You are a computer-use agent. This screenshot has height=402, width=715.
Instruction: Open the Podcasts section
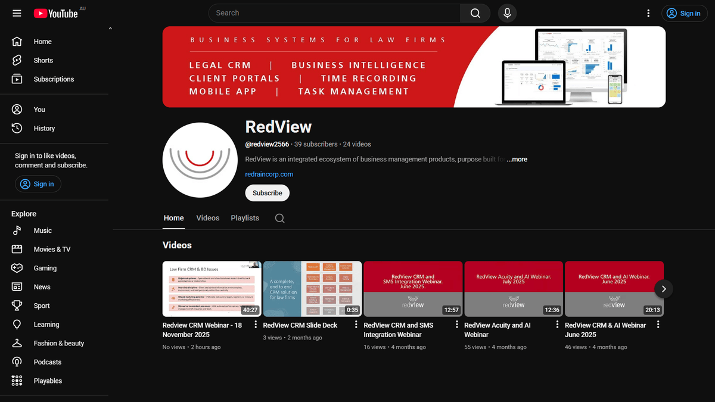point(47,362)
